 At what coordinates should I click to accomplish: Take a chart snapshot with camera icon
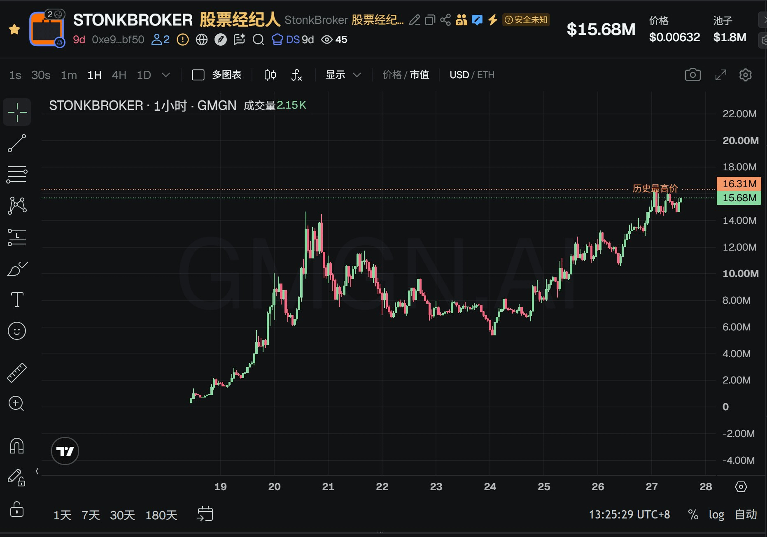click(693, 74)
